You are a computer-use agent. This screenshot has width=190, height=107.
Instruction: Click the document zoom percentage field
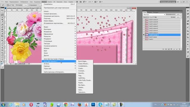(7, 64)
